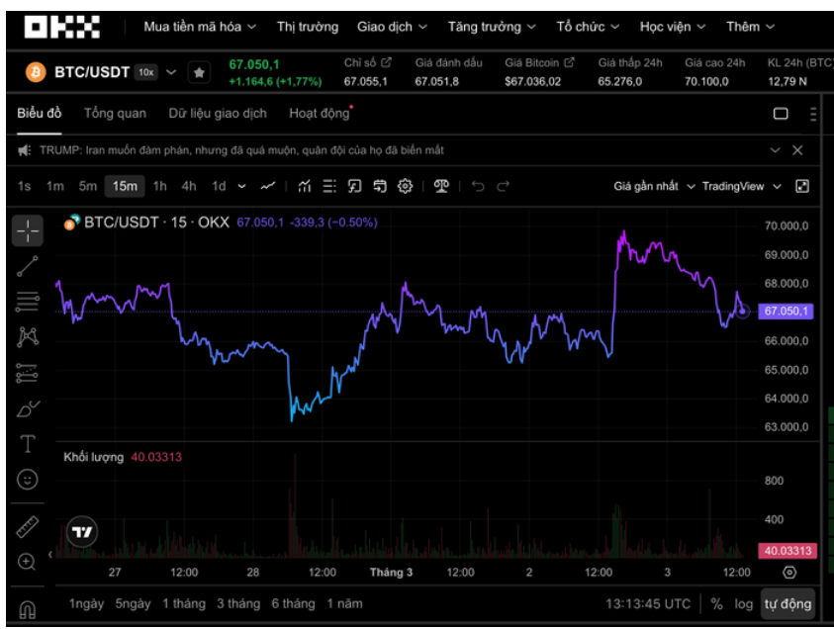The width and height of the screenshot is (834, 629).
Task: Dismiss the TRUMP news banner
Action: (x=797, y=150)
